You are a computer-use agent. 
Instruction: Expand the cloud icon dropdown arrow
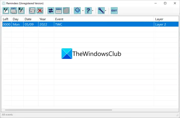[83, 11]
